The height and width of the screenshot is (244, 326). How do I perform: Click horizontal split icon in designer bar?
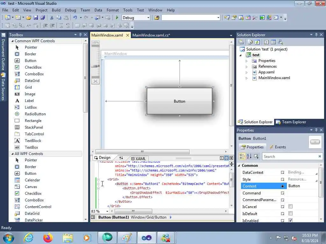tap(226, 158)
